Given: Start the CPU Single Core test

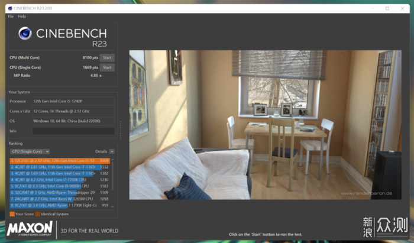Looking at the screenshot, I should coord(107,67).
